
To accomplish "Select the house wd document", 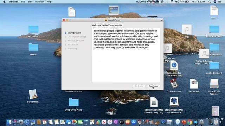I will pos(194,84).
